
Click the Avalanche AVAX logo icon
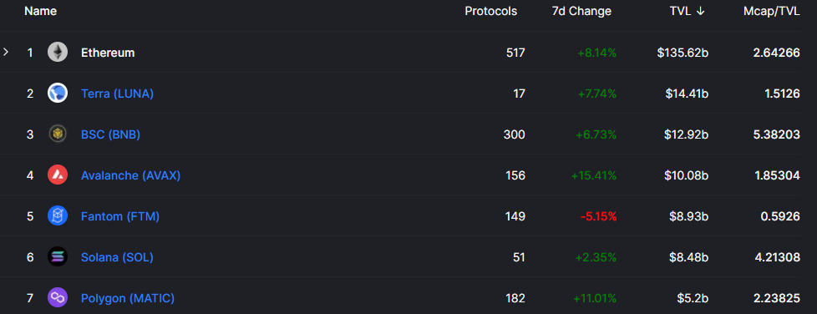(58, 175)
